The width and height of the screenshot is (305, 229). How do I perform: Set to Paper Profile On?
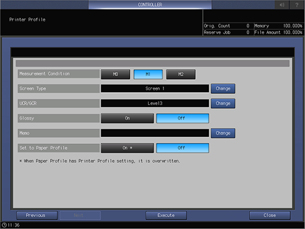coord(127,148)
